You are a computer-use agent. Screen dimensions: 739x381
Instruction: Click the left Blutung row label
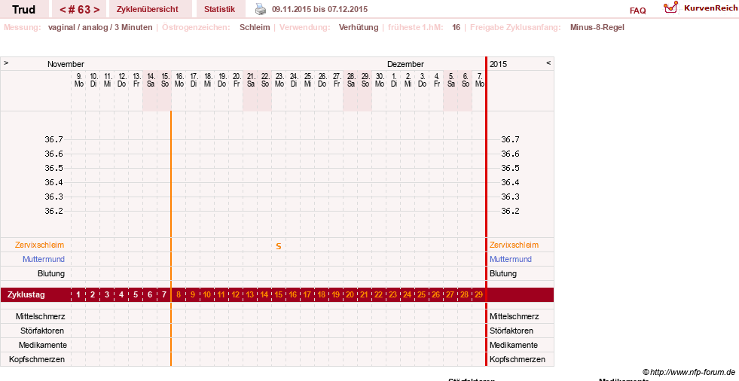(x=51, y=273)
